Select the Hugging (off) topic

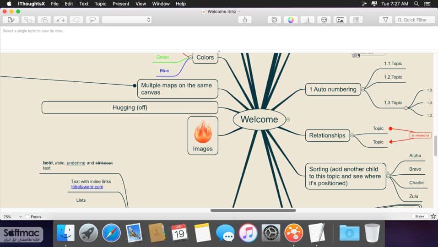pyautogui.click(x=130, y=107)
